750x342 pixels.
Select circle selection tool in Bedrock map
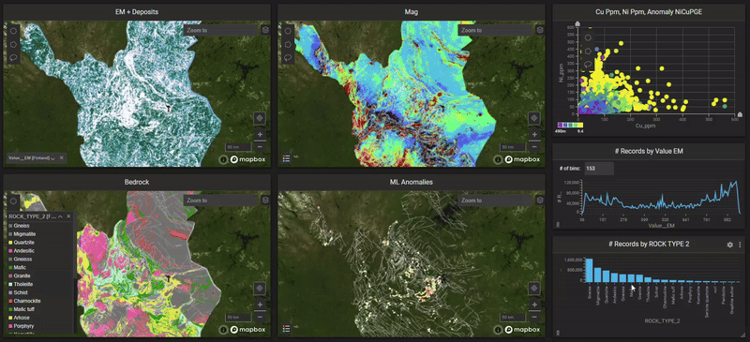[x=13, y=201]
